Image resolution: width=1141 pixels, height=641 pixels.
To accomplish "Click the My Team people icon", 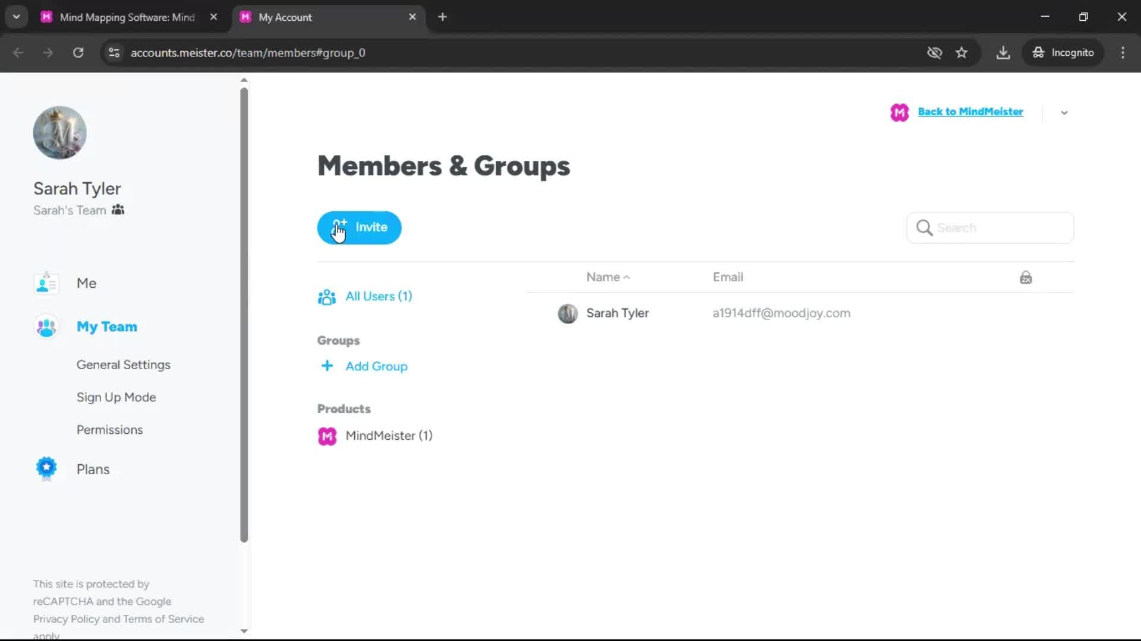I will click(46, 327).
